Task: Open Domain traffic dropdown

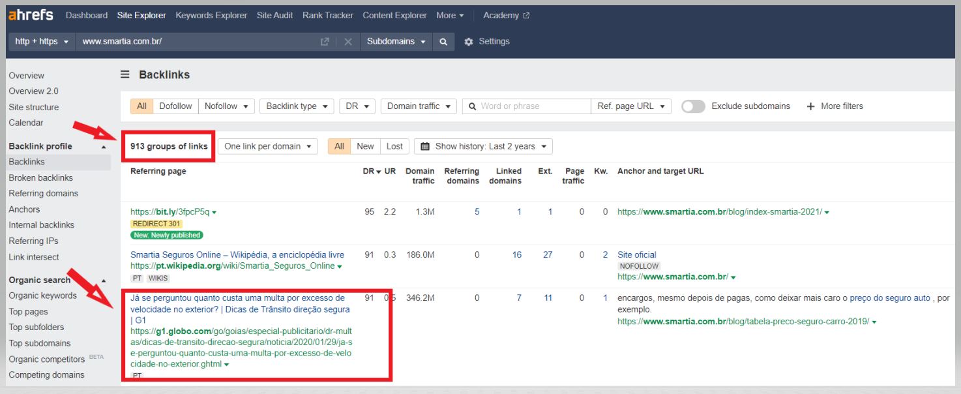Action: point(419,106)
